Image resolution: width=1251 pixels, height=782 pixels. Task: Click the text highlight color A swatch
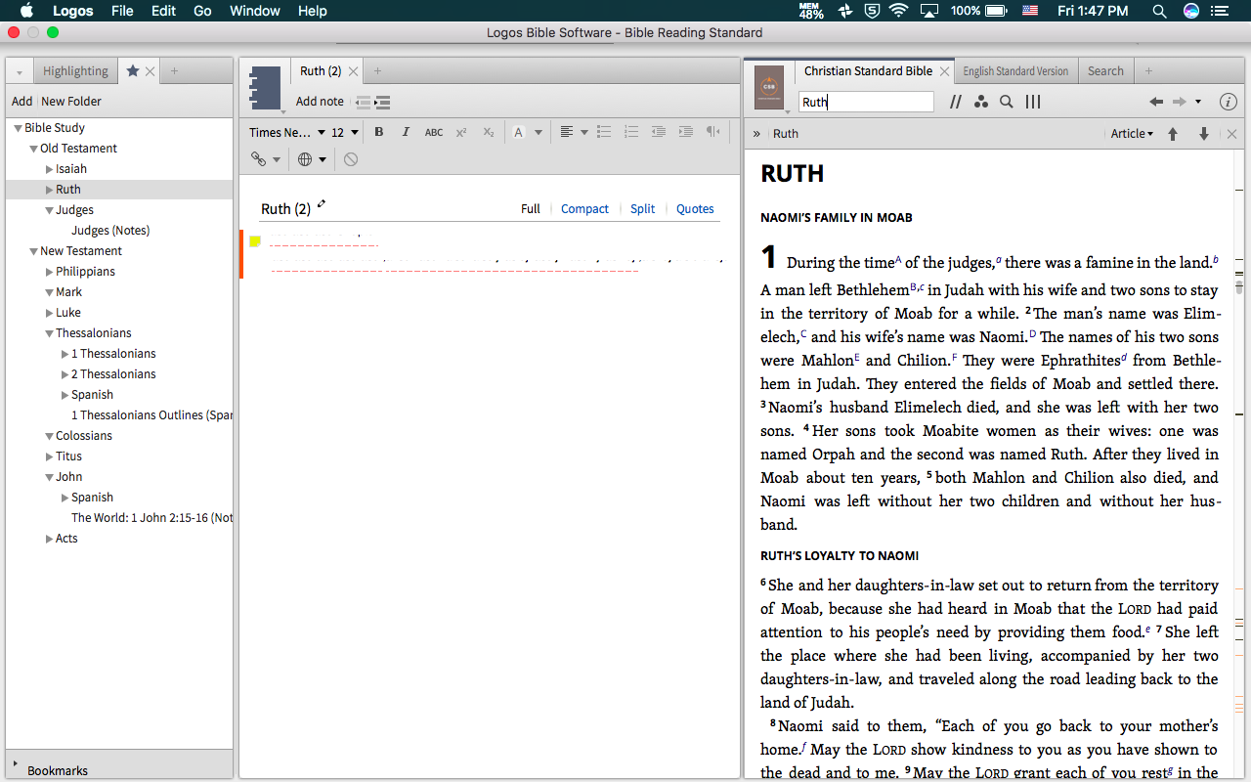519,132
